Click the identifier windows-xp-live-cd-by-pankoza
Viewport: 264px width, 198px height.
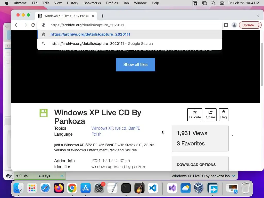pyautogui.click(x=119, y=167)
